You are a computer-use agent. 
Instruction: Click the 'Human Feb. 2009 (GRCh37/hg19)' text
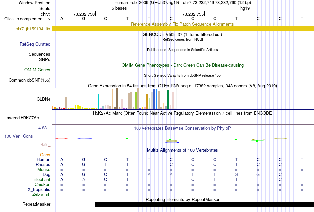(146, 3)
